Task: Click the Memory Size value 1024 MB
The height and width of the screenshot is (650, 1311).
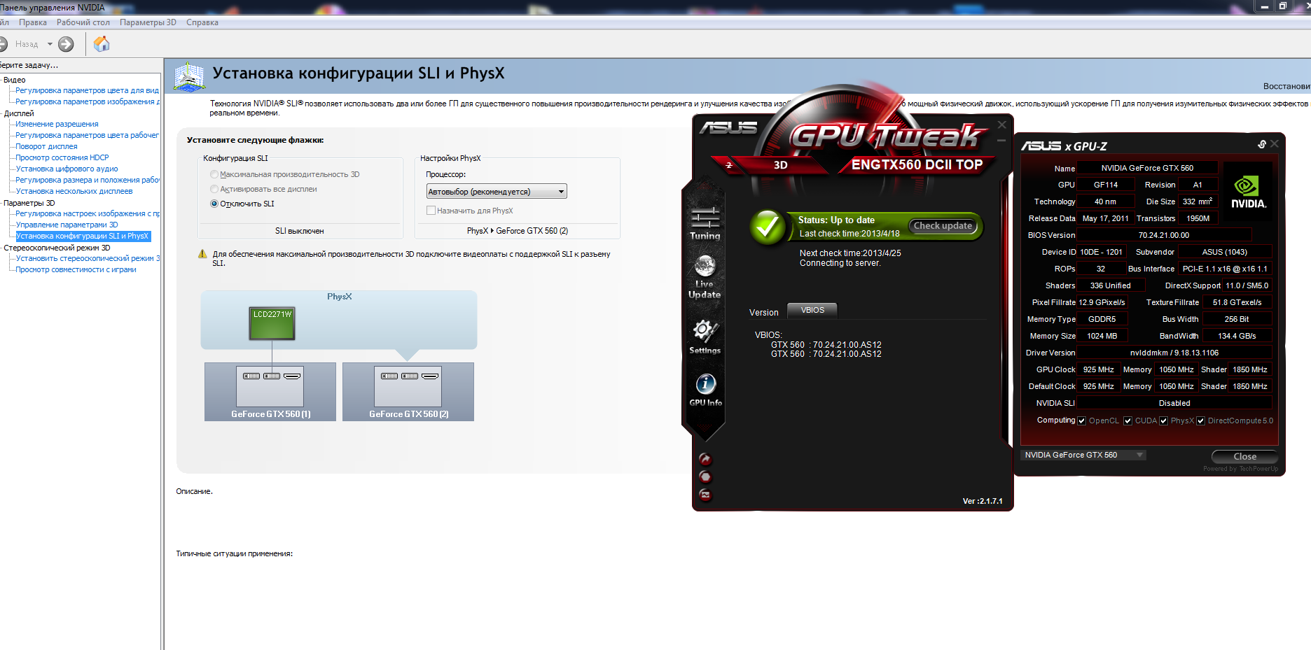Action: click(1102, 336)
